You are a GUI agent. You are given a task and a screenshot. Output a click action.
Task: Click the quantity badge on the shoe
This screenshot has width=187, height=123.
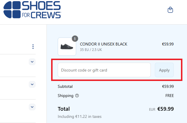tap(75, 39)
